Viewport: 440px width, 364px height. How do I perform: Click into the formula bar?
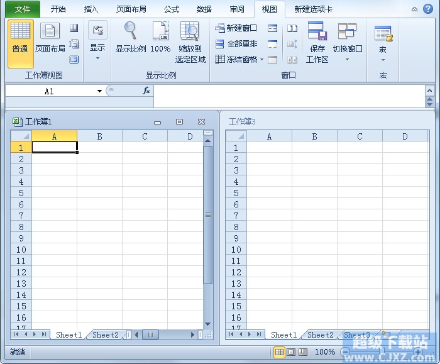289,96
